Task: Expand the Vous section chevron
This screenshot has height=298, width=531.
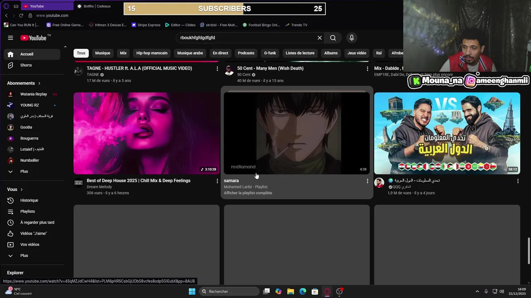Action: pos(22,190)
